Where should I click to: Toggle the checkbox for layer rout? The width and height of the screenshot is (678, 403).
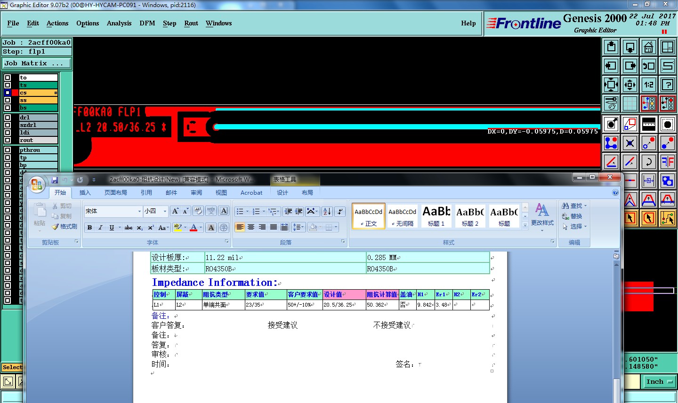click(x=8, y=140)
